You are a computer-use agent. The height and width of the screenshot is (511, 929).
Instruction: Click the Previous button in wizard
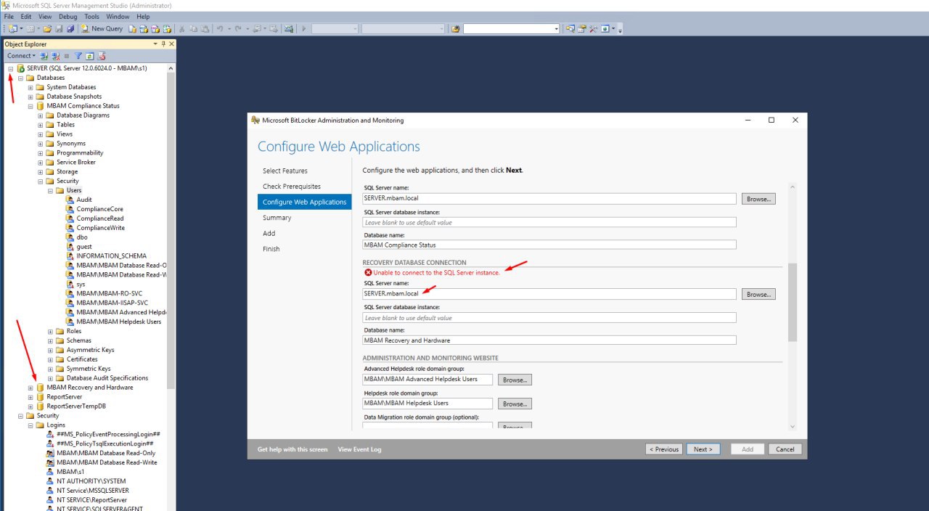[x=664, y=449]
